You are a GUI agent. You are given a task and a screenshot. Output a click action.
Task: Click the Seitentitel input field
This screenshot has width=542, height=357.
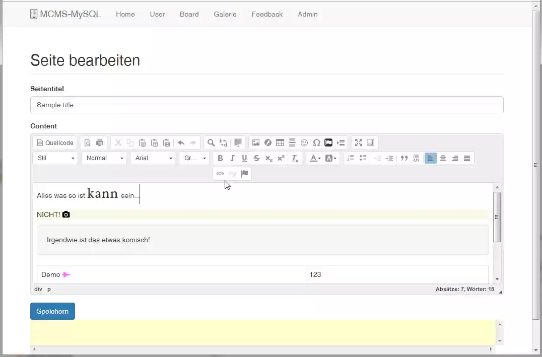(x=267, y=105)
